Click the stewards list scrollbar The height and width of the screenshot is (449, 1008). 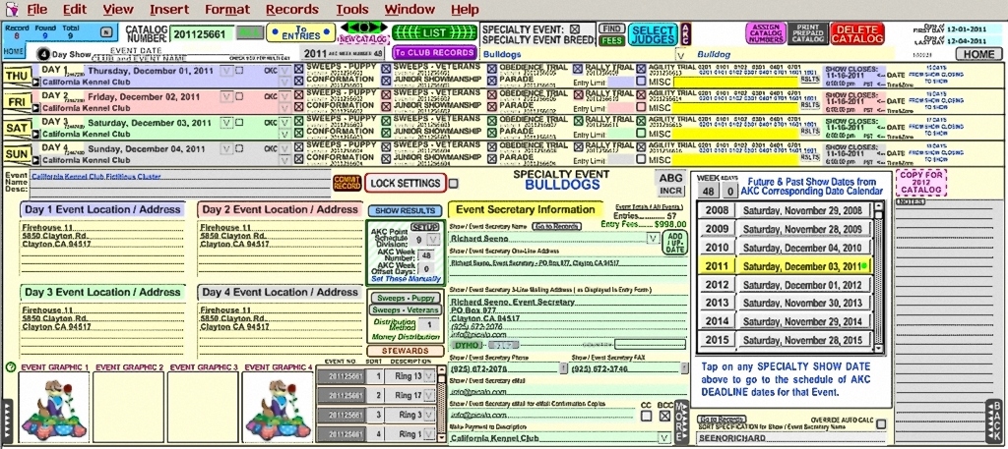click(441, 404)
